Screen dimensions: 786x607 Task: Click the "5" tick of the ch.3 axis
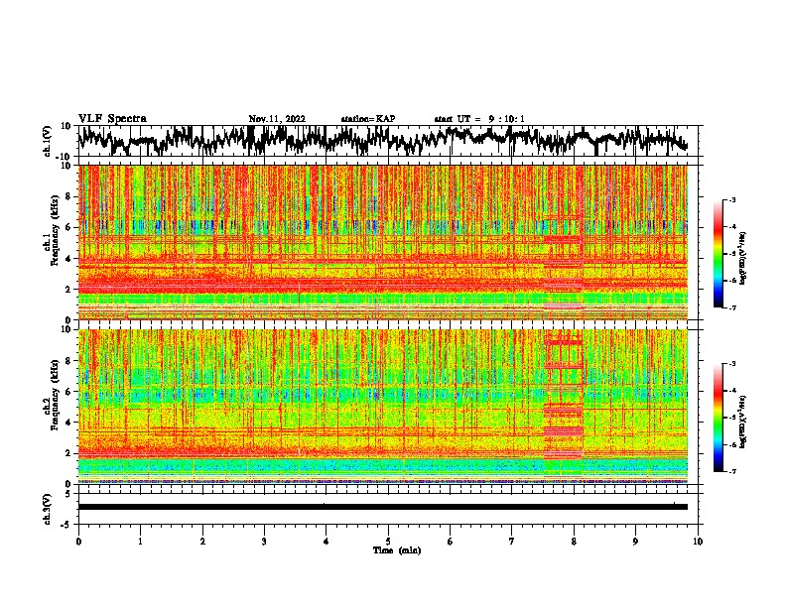click(x=68, y=494)
